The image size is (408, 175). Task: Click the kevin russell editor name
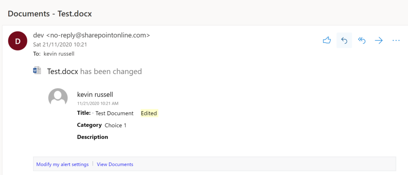(95, 95)
